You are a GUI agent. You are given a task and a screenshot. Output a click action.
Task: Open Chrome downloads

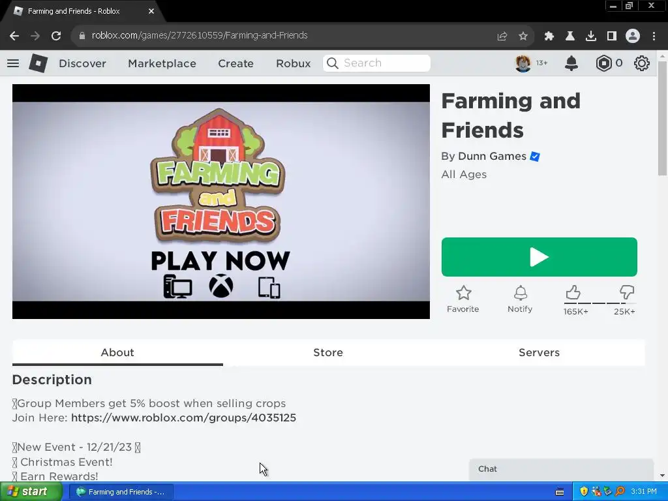[591, 37]
